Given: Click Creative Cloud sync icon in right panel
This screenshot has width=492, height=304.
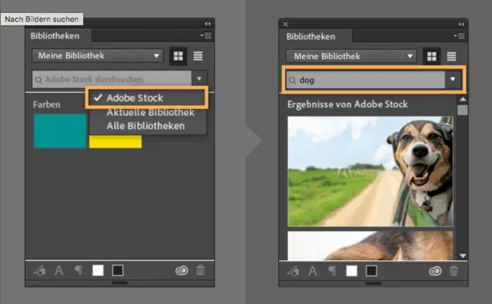Looking at the screenshot, I should point(435,271).
